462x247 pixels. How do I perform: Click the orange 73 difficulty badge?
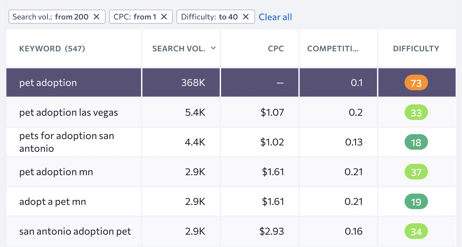tap(416, 83)
